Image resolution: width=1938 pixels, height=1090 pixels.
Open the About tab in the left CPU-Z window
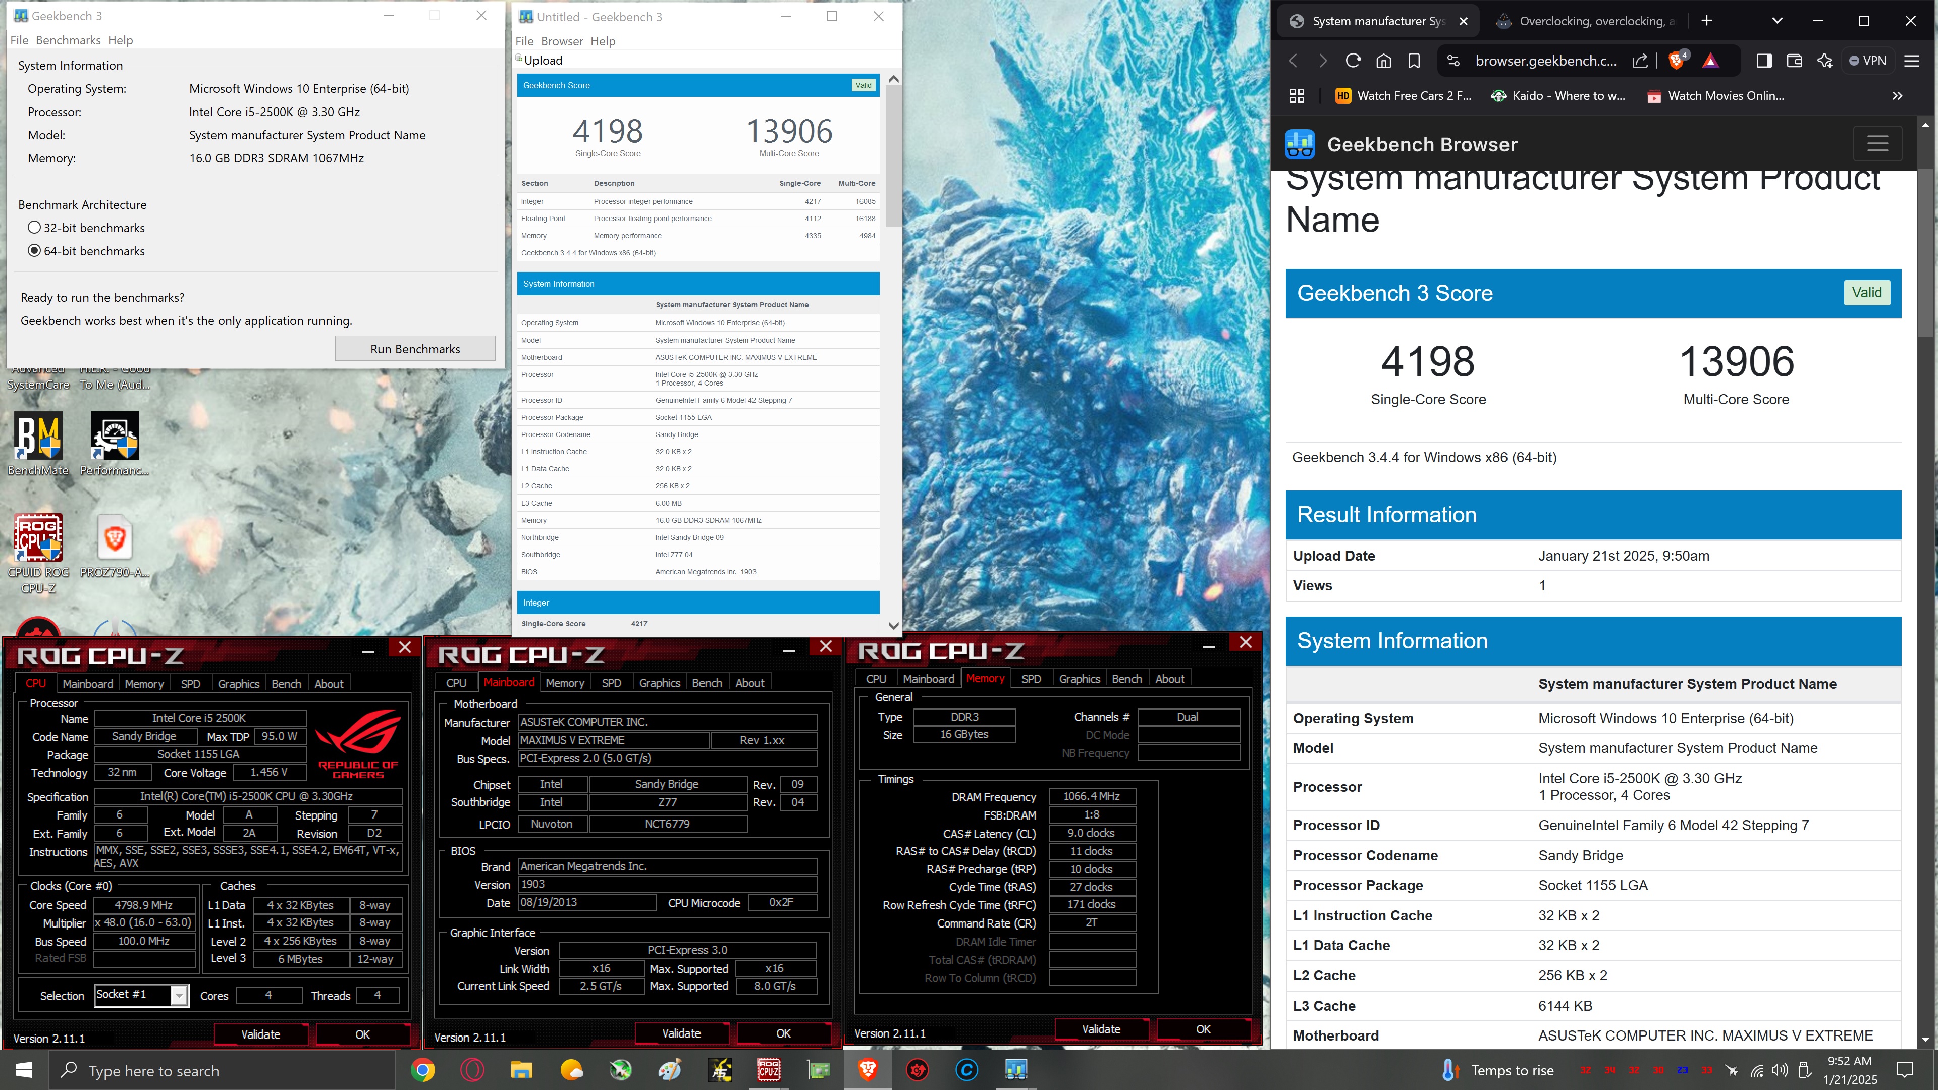pyautogui.click(x=329, y=684)
